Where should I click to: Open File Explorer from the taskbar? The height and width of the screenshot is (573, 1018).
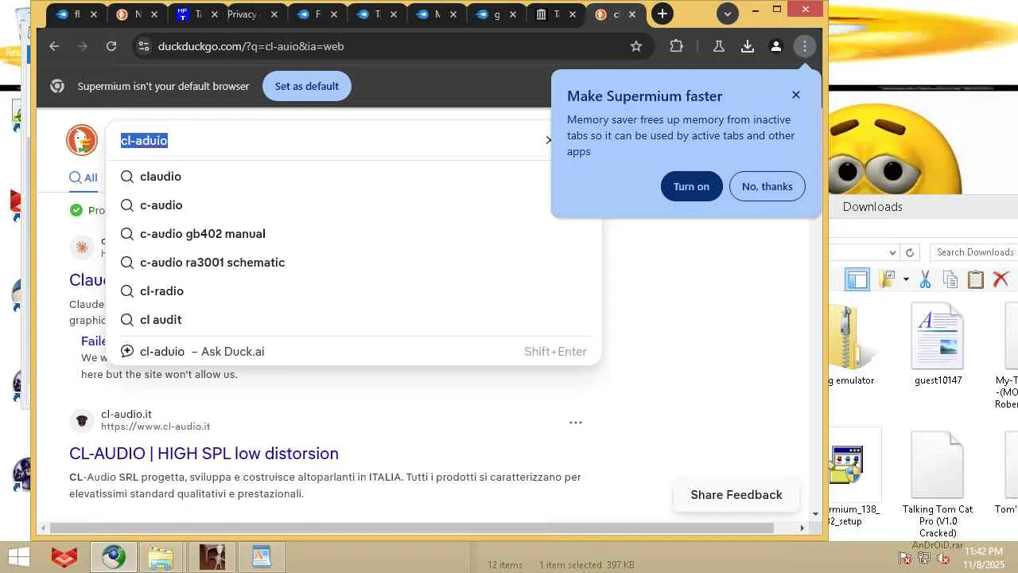(x=161, y=557)
